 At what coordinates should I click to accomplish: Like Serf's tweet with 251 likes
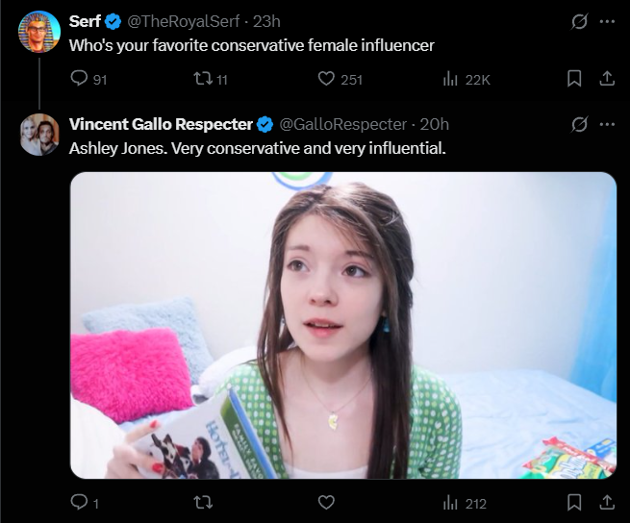coord(326,79)
